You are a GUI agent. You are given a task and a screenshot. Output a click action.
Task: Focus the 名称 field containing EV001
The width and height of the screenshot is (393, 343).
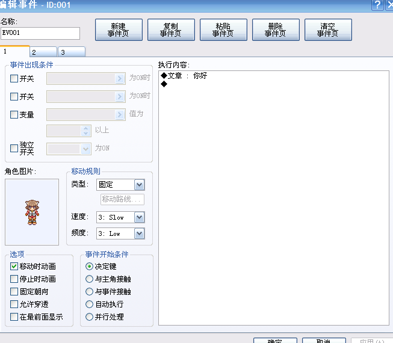(x=40, y=33)
